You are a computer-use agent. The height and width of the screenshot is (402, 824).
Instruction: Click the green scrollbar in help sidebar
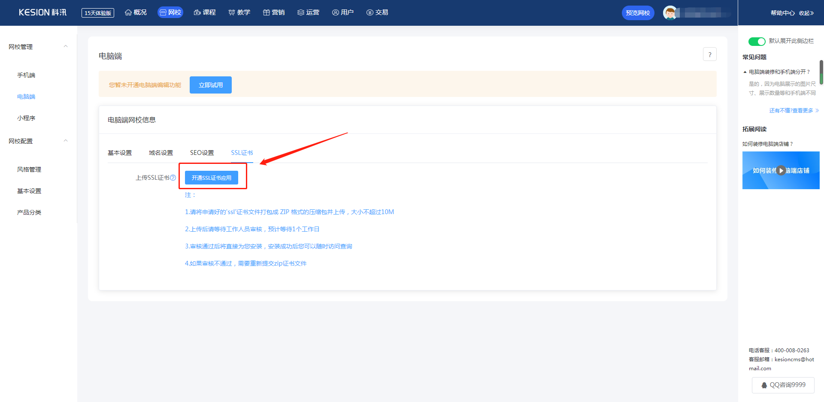[x=821, y=72]
